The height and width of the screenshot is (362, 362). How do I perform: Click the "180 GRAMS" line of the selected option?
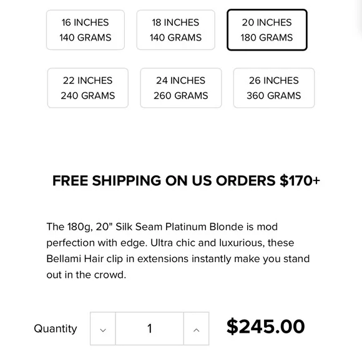click(x=267, y=37)
